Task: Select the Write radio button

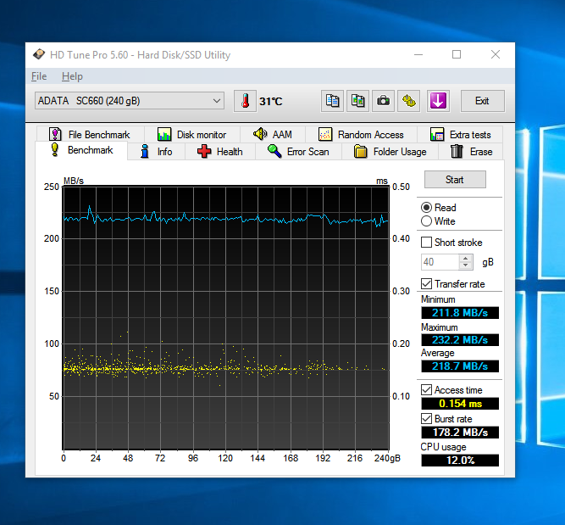Action: click(x=426, y=221)
